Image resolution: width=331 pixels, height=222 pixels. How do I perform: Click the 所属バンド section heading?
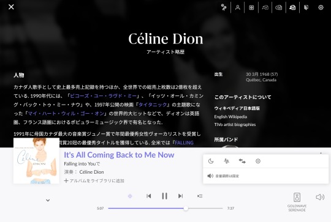pyautogui.click(x=226, y=139)
